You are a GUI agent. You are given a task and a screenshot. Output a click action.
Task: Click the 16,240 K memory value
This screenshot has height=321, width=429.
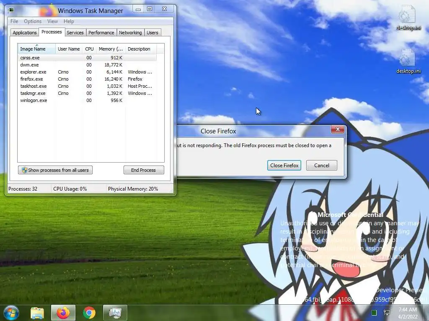(113, 79)
